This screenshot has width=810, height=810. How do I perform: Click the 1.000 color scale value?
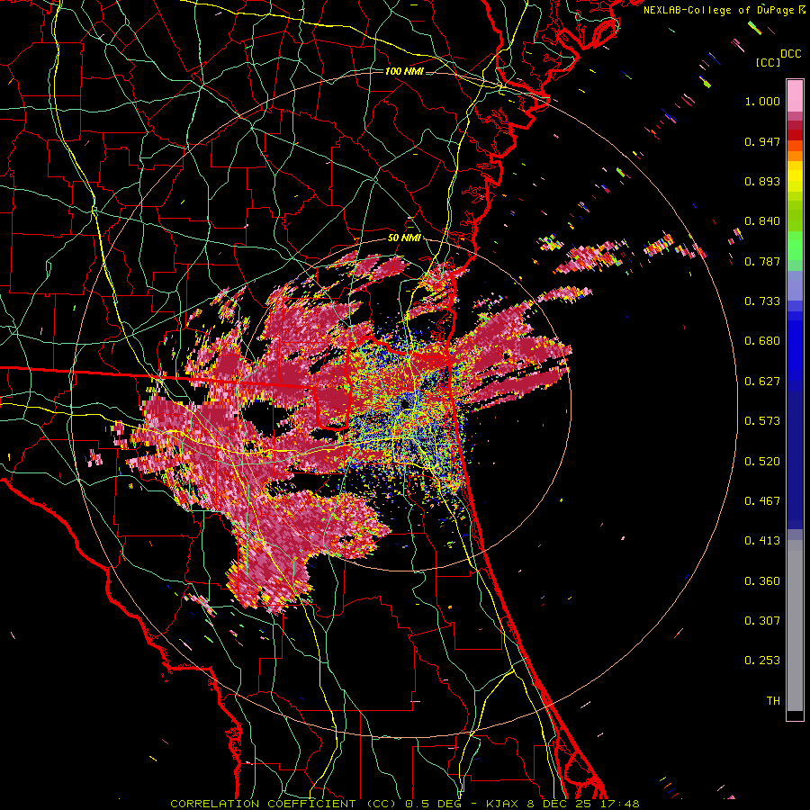762,101
